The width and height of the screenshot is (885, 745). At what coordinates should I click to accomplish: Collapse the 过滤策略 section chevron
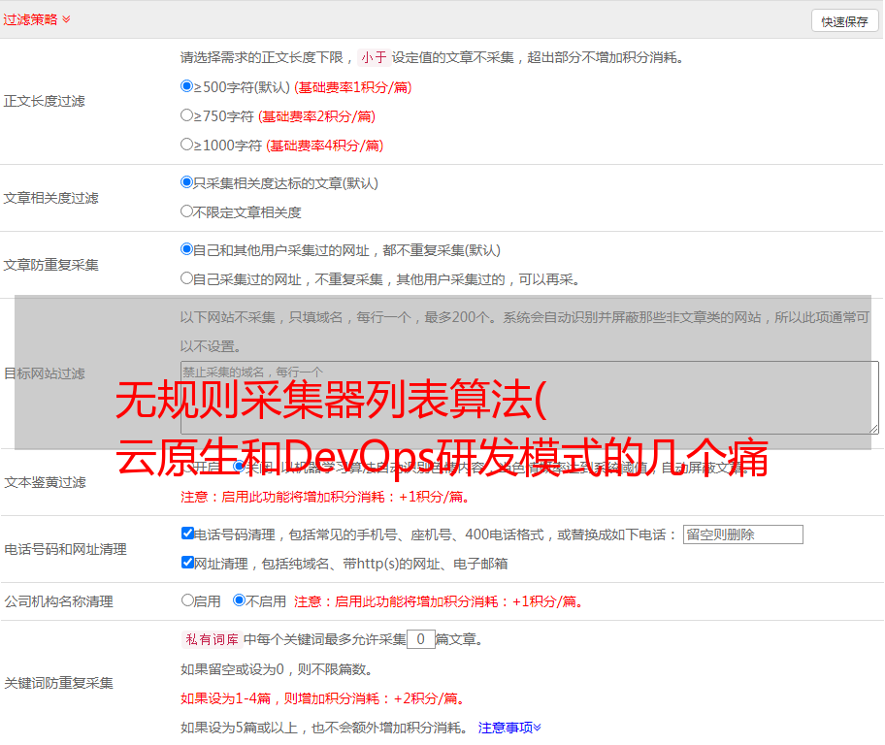tap(66, 19)
